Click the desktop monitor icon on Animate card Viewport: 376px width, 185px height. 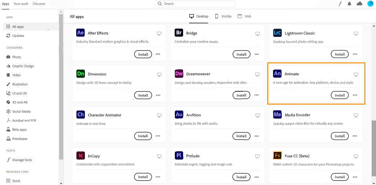(356, 74)
